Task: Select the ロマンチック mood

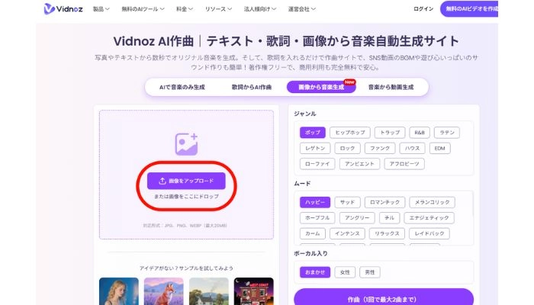Action: tap(384, 202)
